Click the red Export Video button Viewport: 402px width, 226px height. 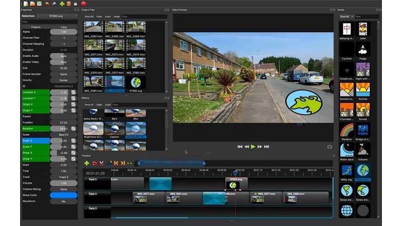pos(83,4)
